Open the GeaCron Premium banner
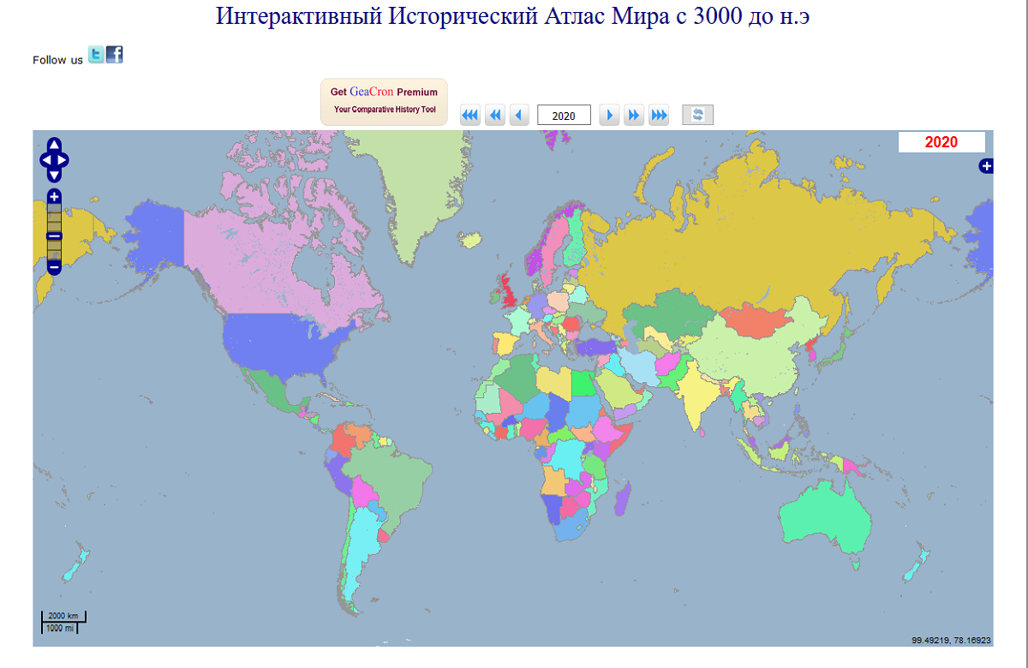This screenshot has width=1028, height=668. point(384,101)
